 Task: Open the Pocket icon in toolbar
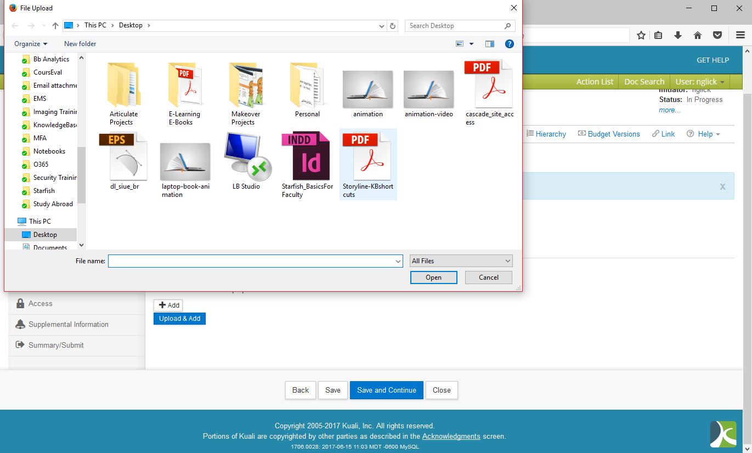click(x=717, y=35)
